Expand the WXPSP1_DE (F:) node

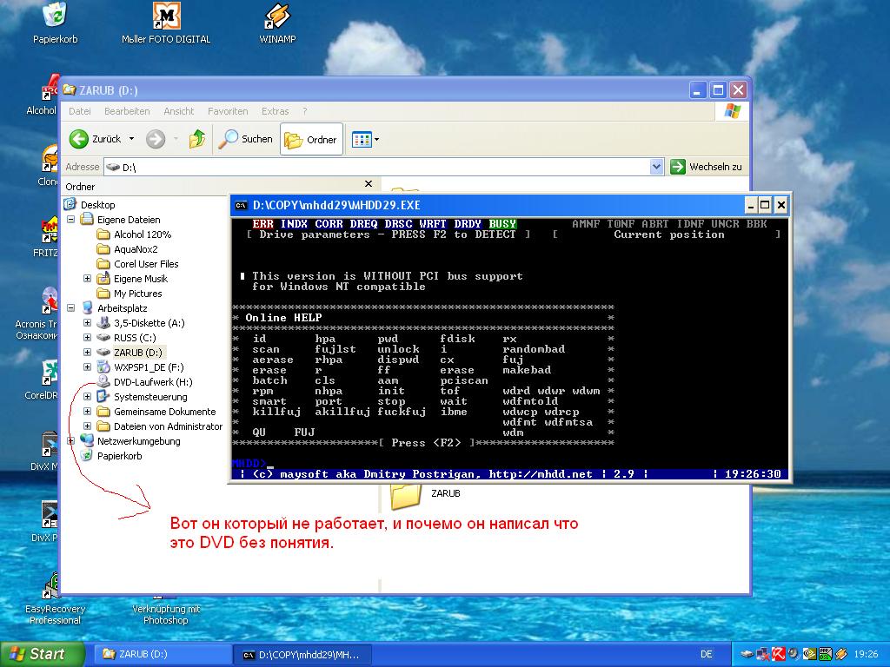pos(88,367)
